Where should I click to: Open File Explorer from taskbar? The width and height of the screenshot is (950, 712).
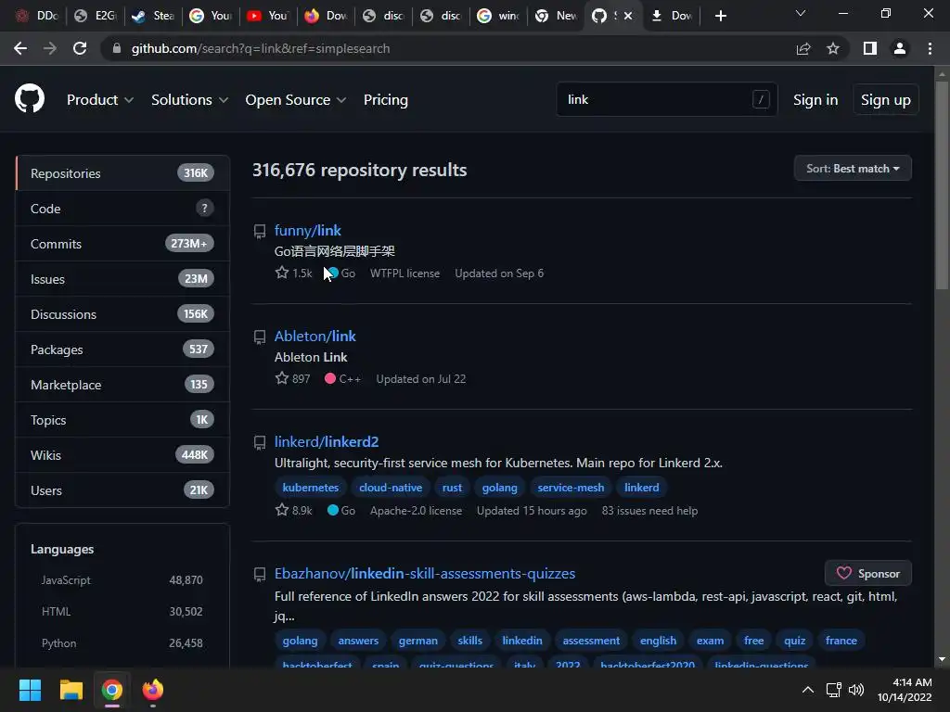click(x=71, y=690)
